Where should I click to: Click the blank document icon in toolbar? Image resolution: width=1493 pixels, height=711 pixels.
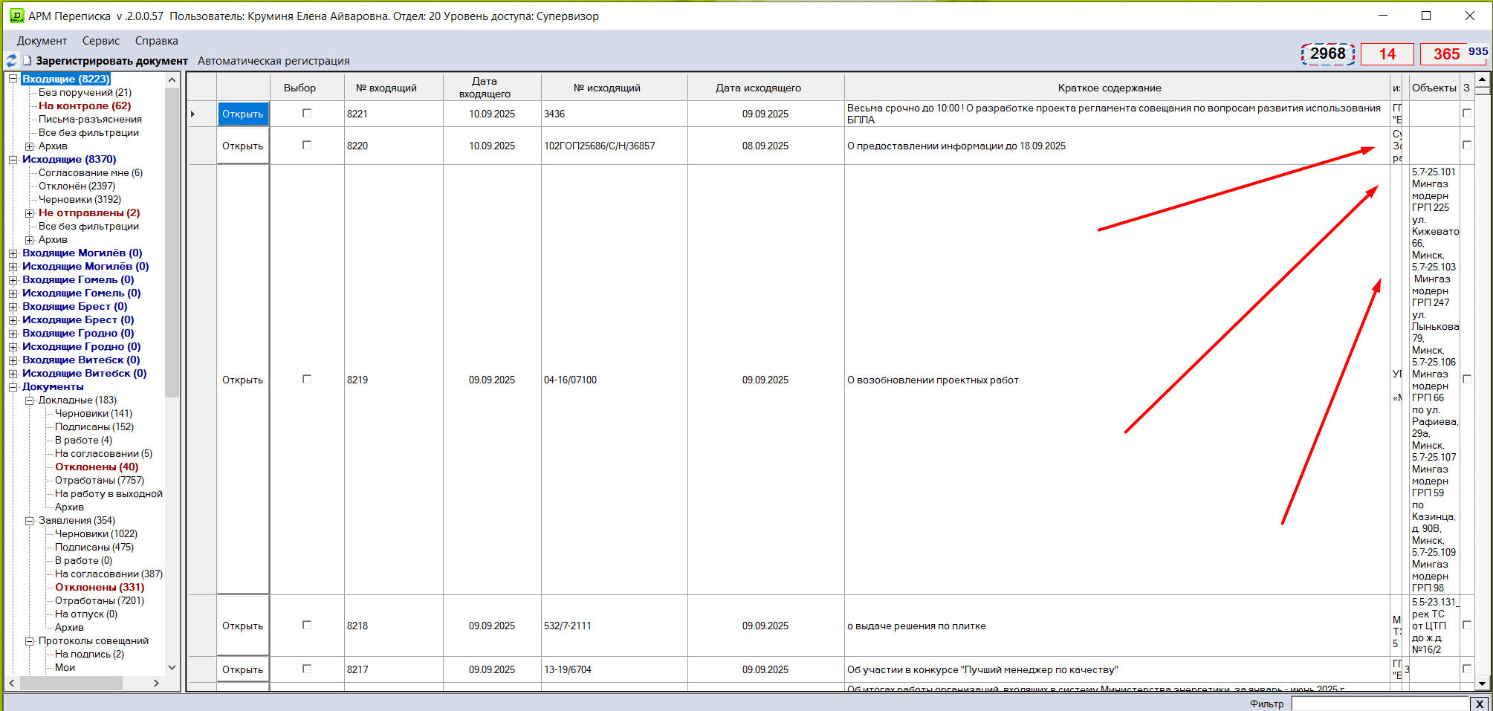click(x=27, y=61)
